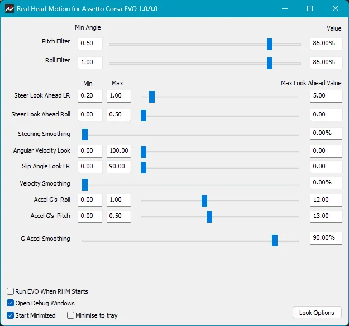
Task: Click the Steer Look Ahead Roll slider handle
Action: point(144,115)
